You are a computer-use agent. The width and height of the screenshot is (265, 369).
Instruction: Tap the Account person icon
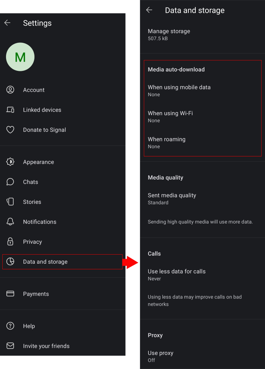10,90
